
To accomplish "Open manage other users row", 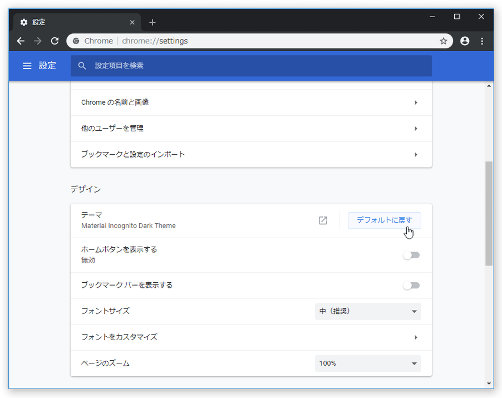I will coord(251,129).
